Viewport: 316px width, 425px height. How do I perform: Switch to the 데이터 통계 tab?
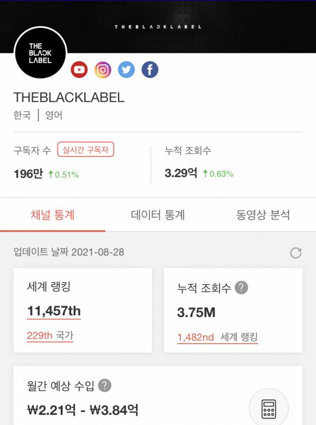click(158, 215)
